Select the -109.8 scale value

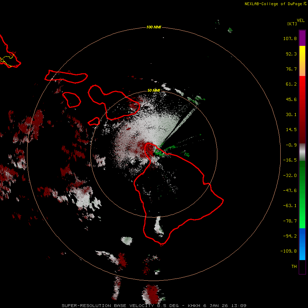point(288,251)
